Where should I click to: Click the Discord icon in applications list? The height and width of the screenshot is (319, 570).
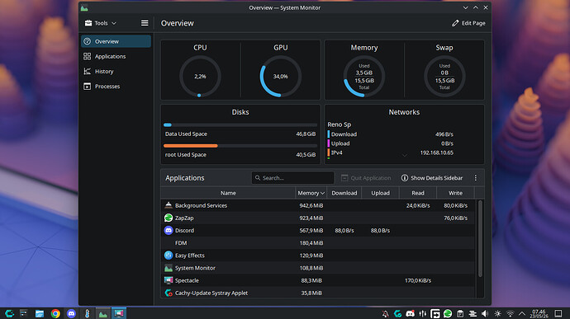(169, 231)
